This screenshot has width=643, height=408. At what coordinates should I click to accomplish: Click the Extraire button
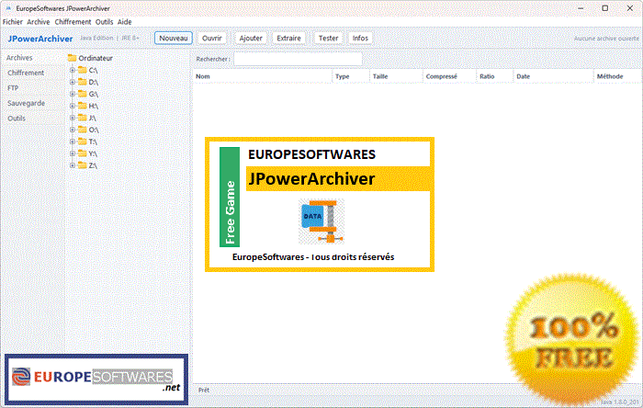pos(288,38)
